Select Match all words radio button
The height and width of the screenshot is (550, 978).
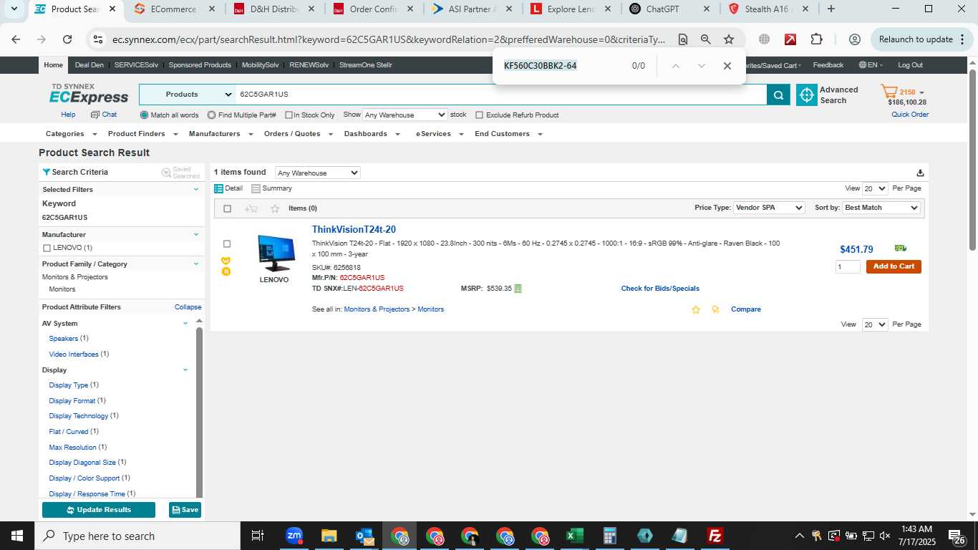(x=145, y=115)
